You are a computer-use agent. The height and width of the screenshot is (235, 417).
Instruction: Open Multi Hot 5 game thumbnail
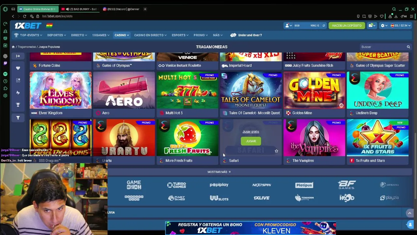(x=187, y=90)
